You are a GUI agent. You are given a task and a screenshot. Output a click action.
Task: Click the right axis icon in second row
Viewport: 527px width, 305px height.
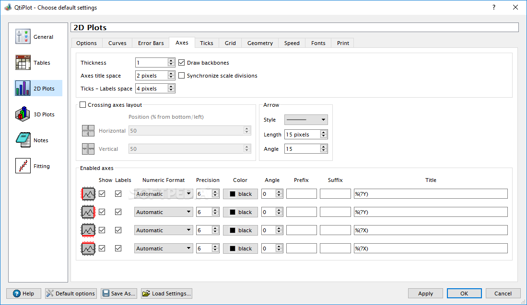(88, 212)
